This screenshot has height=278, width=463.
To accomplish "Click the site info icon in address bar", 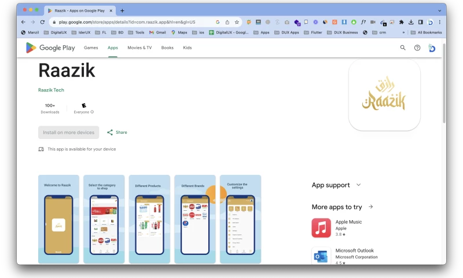I will pos(54,22).
